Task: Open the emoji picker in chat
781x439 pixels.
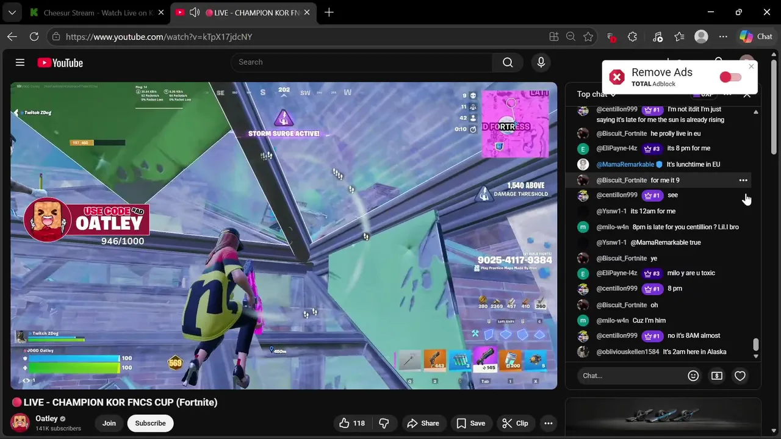Action: pos(693,376)
